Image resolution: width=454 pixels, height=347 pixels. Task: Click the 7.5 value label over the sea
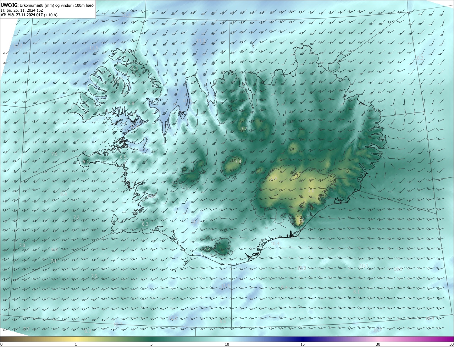point(94,276)
